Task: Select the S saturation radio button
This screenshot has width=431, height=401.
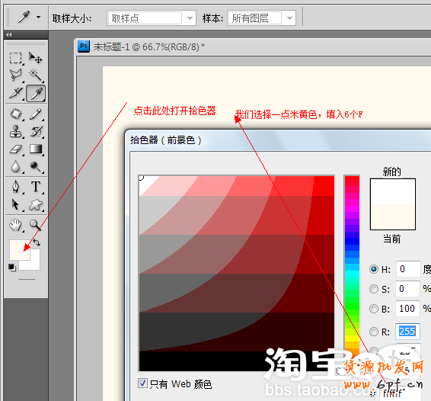Action: click(374, 289)
